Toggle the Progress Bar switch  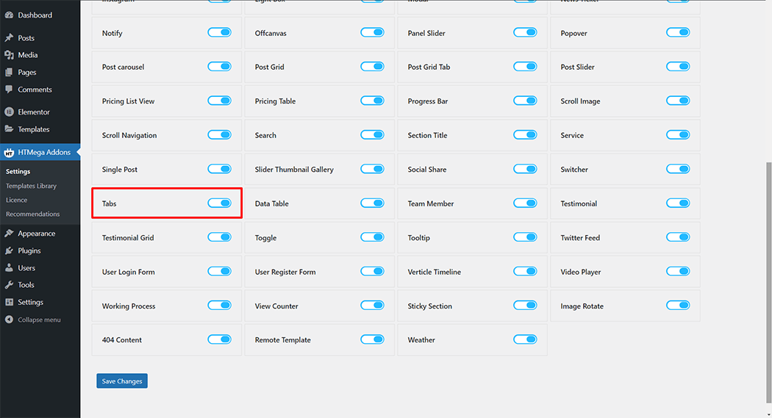(x=525, y=101)
